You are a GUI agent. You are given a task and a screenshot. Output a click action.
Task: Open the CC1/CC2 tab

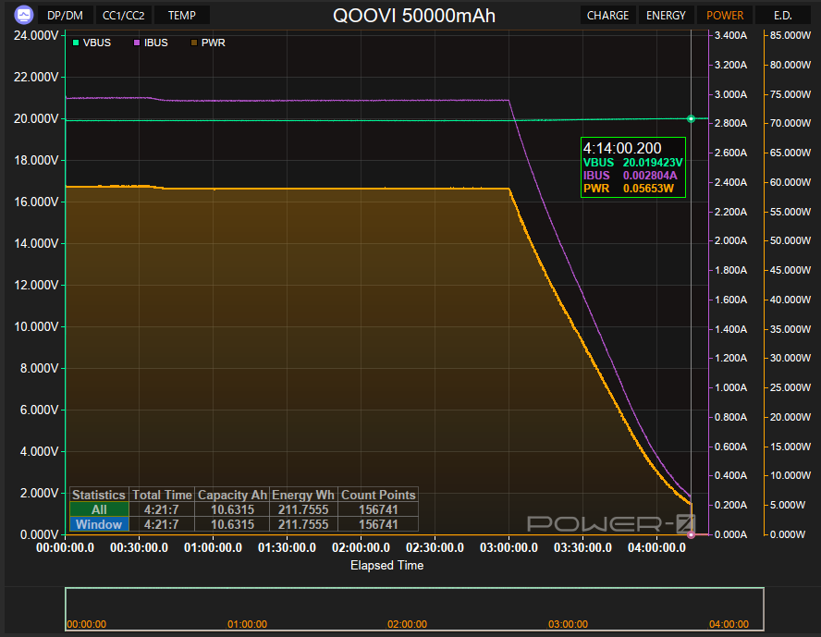(124, 15)
